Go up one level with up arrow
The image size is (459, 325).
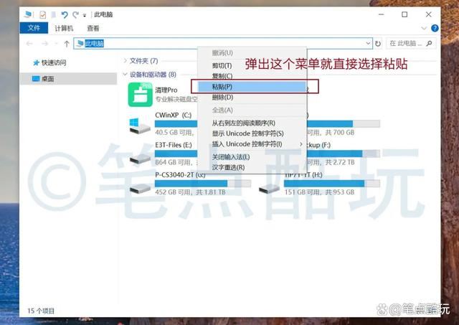67,44
